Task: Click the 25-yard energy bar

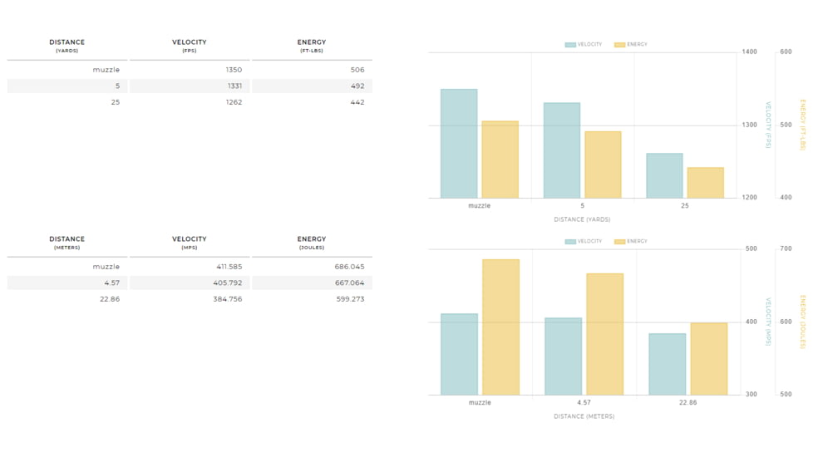Action: tap(705, 183)
